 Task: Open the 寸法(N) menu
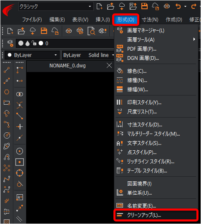(150, 20)
